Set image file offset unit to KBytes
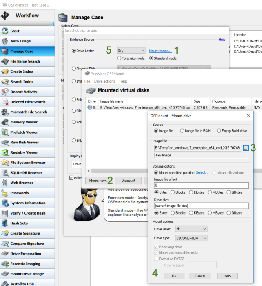This screenshot has height=286, width=262. 191,192
